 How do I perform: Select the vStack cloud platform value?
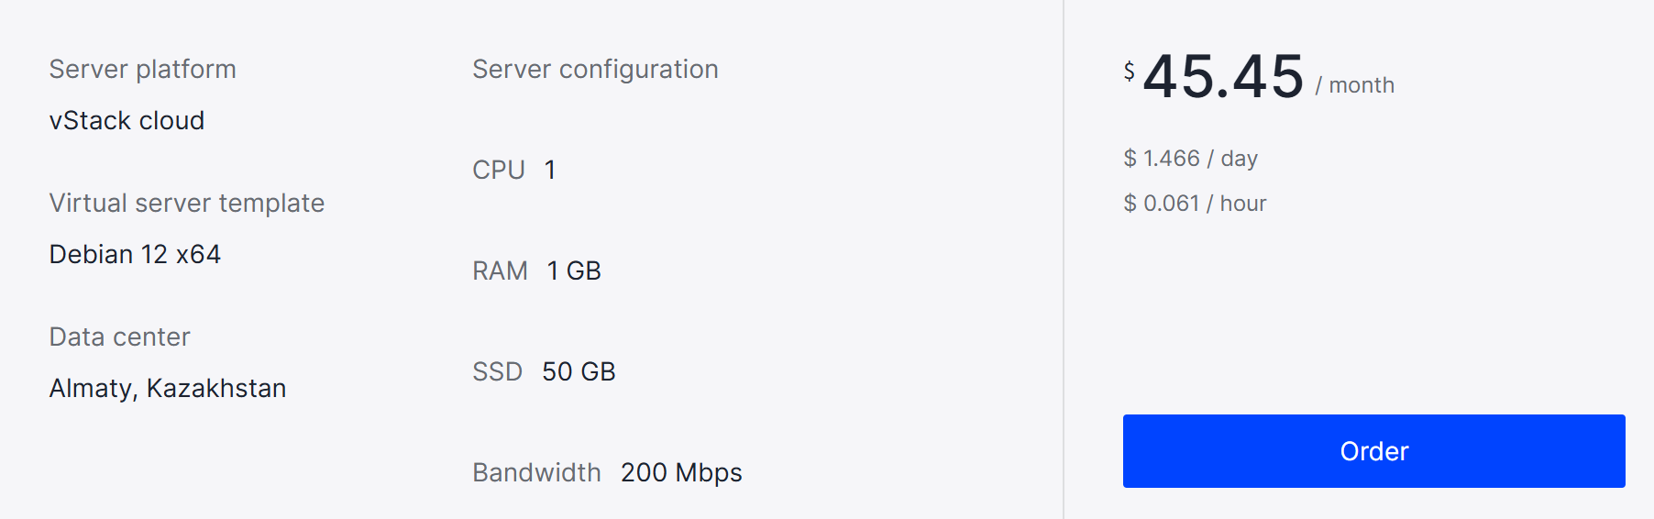pyautogui.click(x=127, y=121)
